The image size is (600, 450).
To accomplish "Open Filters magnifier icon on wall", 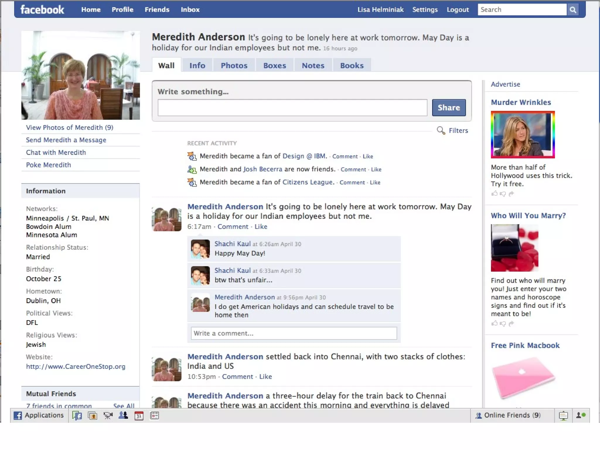I will click(441, 130).
